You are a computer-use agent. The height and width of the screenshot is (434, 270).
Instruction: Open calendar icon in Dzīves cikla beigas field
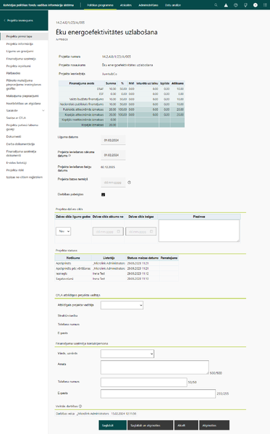[x=151, y=231]
